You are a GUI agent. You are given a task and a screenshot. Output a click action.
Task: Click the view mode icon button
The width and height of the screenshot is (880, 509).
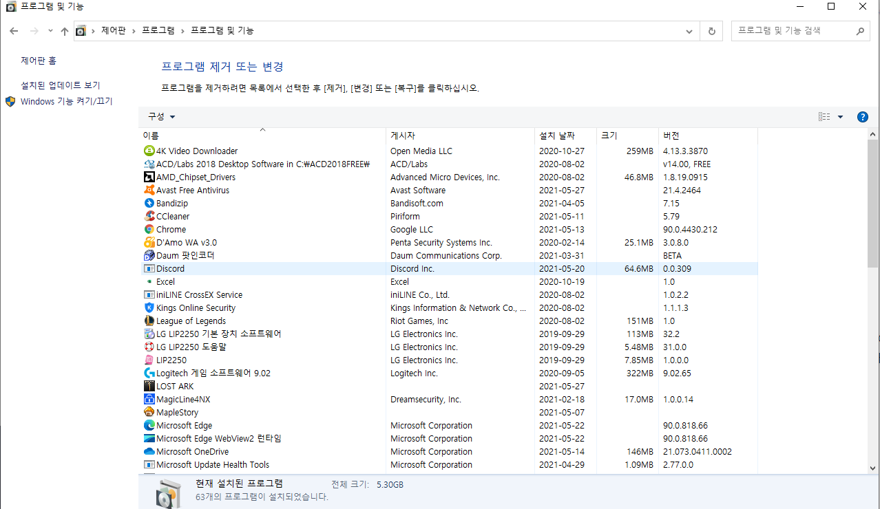point(824,117)
